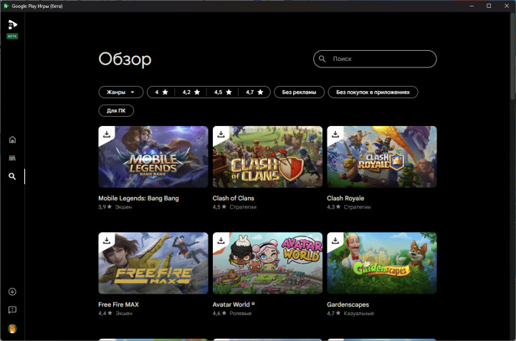Viewport: 516px width, 341px height.
Task: Open the feedback icon in sidebar
Action: point(12,310)
